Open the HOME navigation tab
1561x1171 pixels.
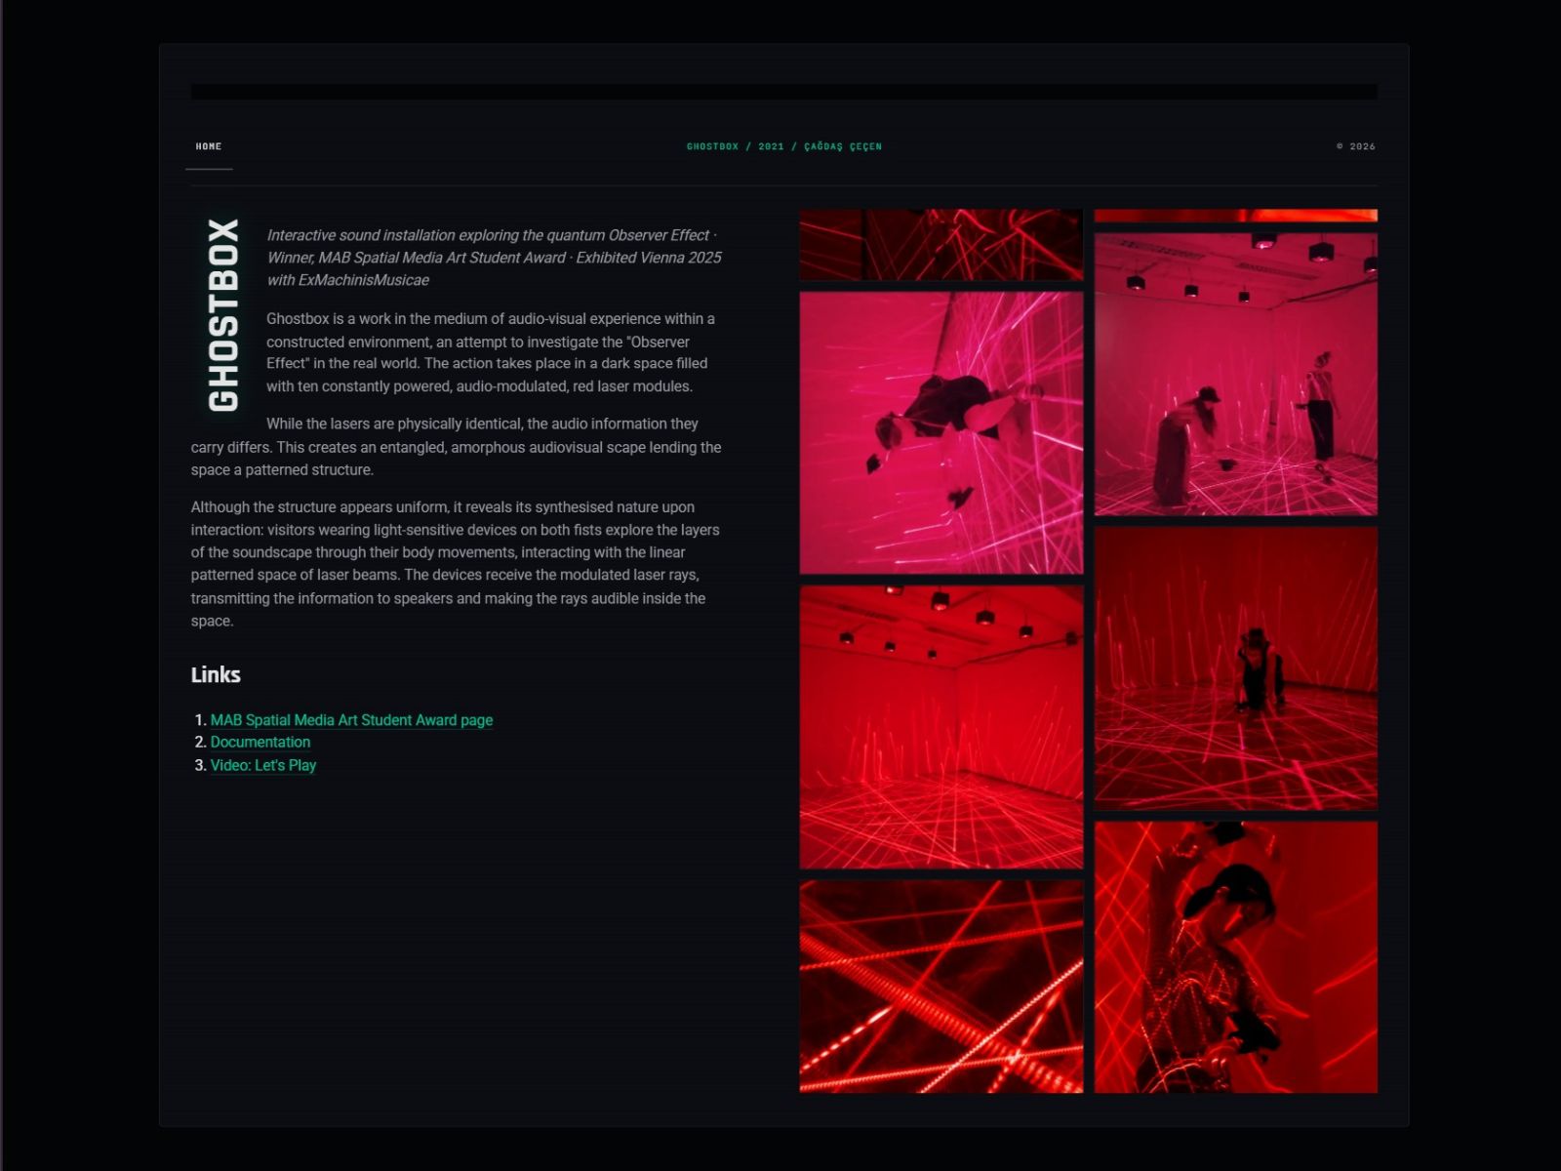pos(209,146)
